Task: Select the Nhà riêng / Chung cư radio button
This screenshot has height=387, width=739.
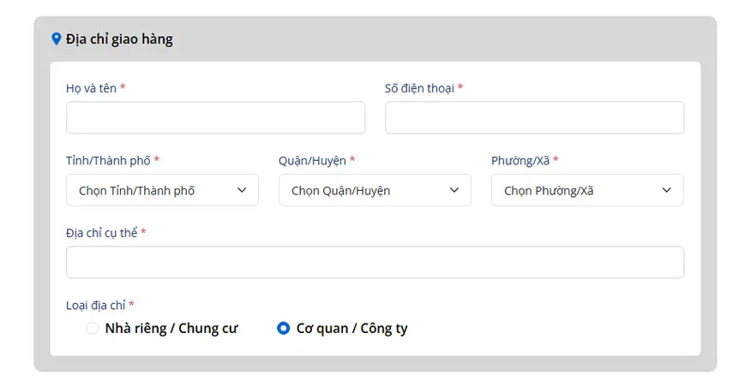Action: (x=92, y=328)
